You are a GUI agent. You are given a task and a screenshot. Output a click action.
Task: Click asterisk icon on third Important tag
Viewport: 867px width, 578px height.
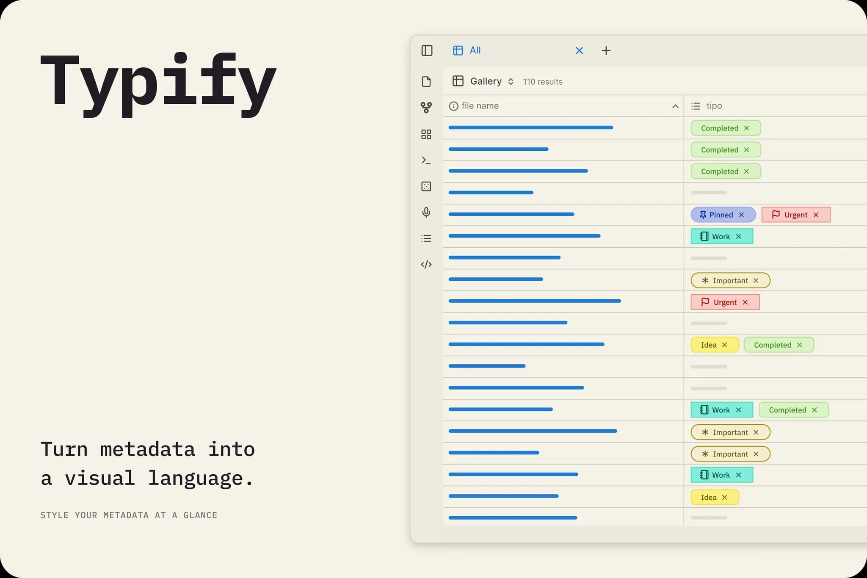click(705, 454)
